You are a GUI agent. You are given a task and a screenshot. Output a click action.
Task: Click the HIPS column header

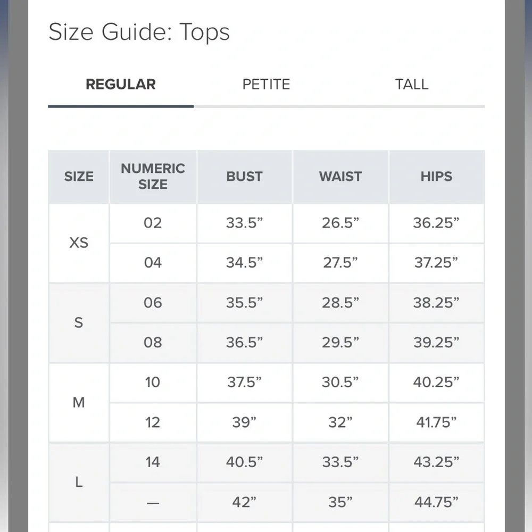[437, 177]
